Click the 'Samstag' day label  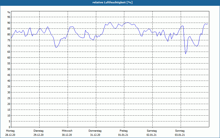pyautogui.click(x=152, y=131)
